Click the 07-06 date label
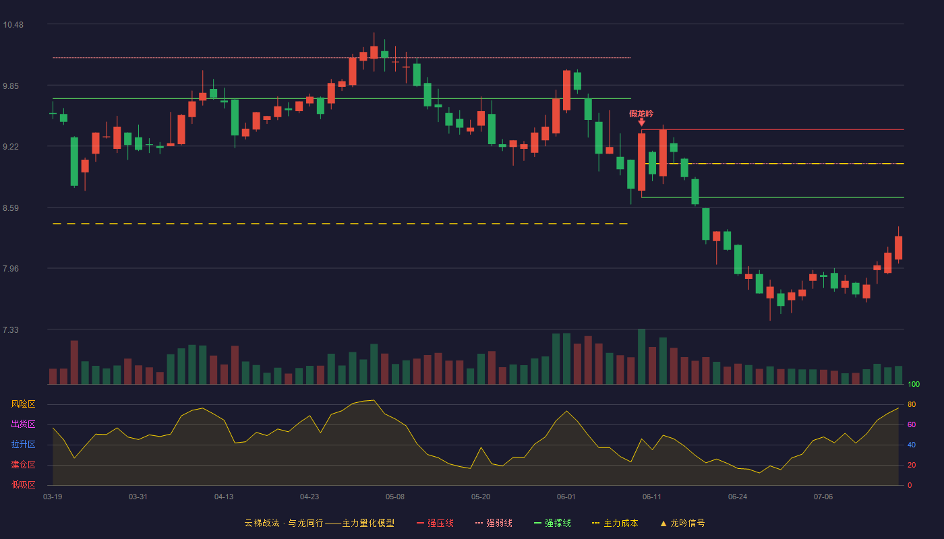The height and width of the screenshot is (539, 944). point(823,497)
